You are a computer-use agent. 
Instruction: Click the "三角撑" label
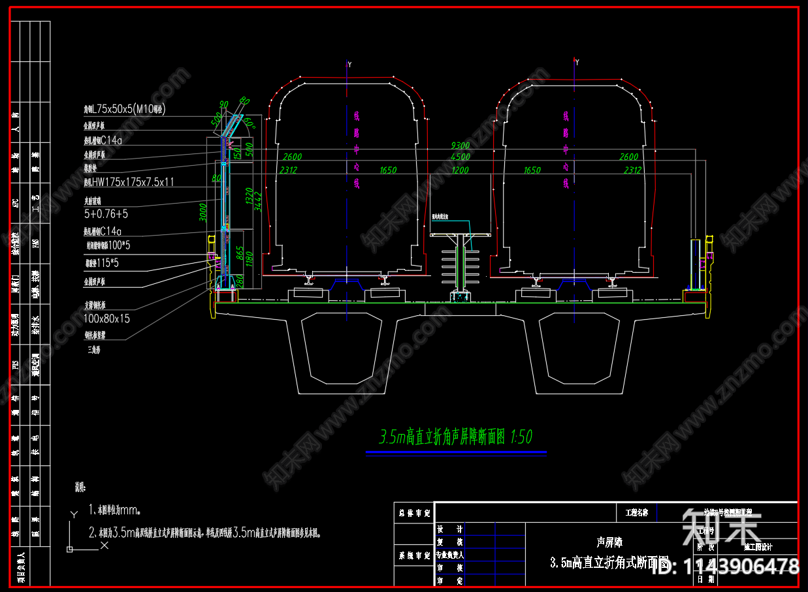[93, 350]
